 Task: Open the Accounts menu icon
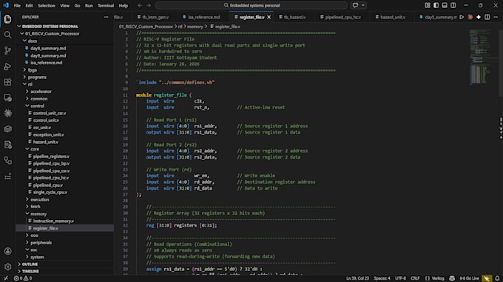7,251
